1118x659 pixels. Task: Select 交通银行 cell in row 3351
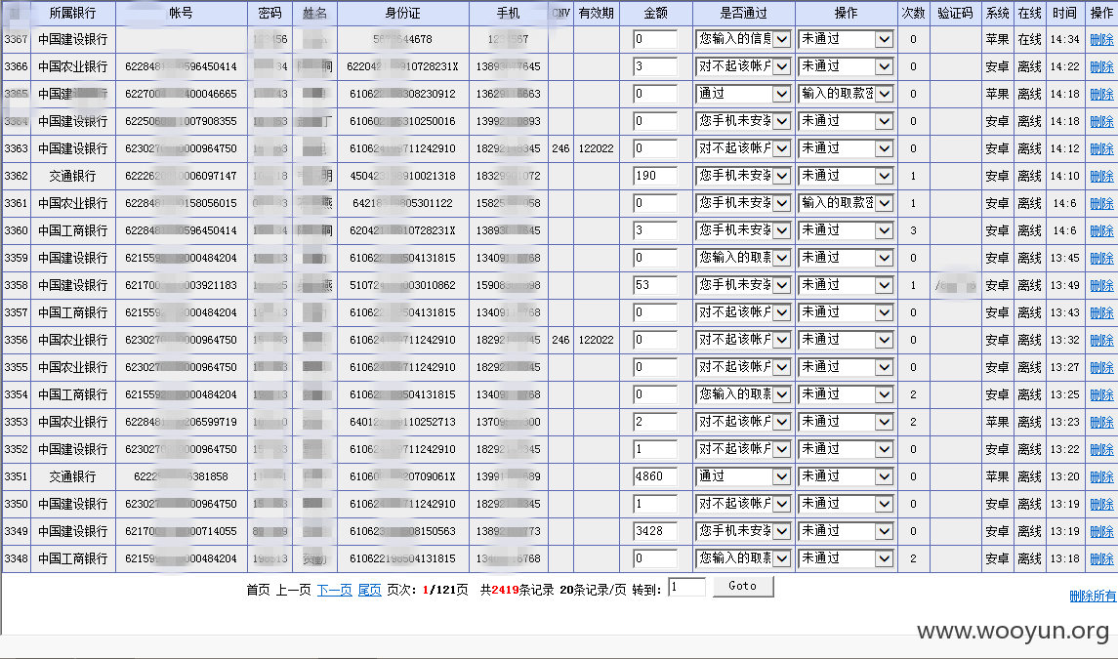coord(72,476)
